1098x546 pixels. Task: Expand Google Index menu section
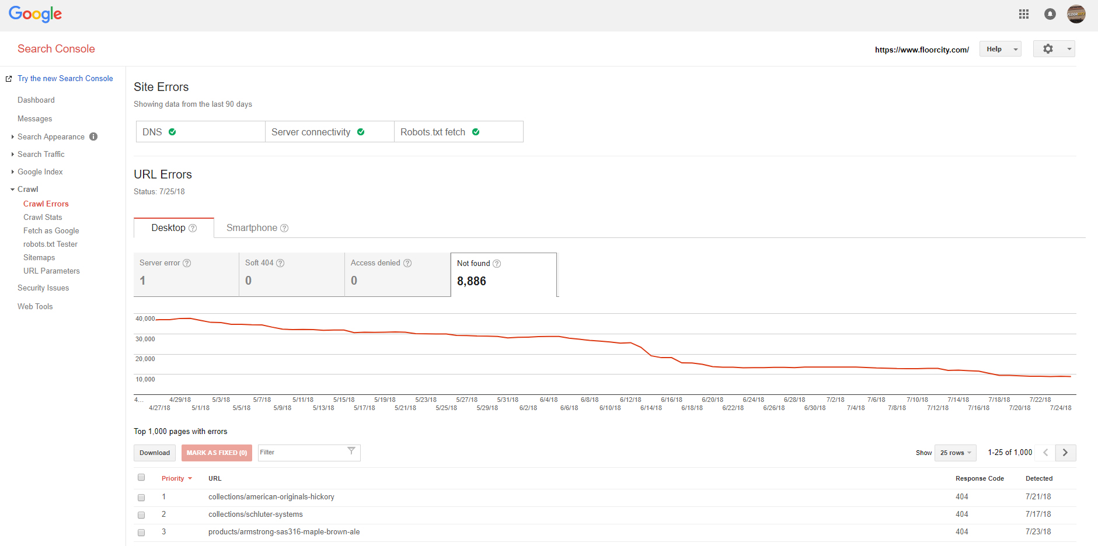(x=13, y=171)
